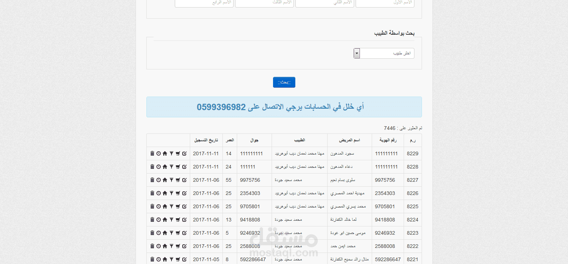Click ID number 592286647 in row 8221

(x=388, y=259)
